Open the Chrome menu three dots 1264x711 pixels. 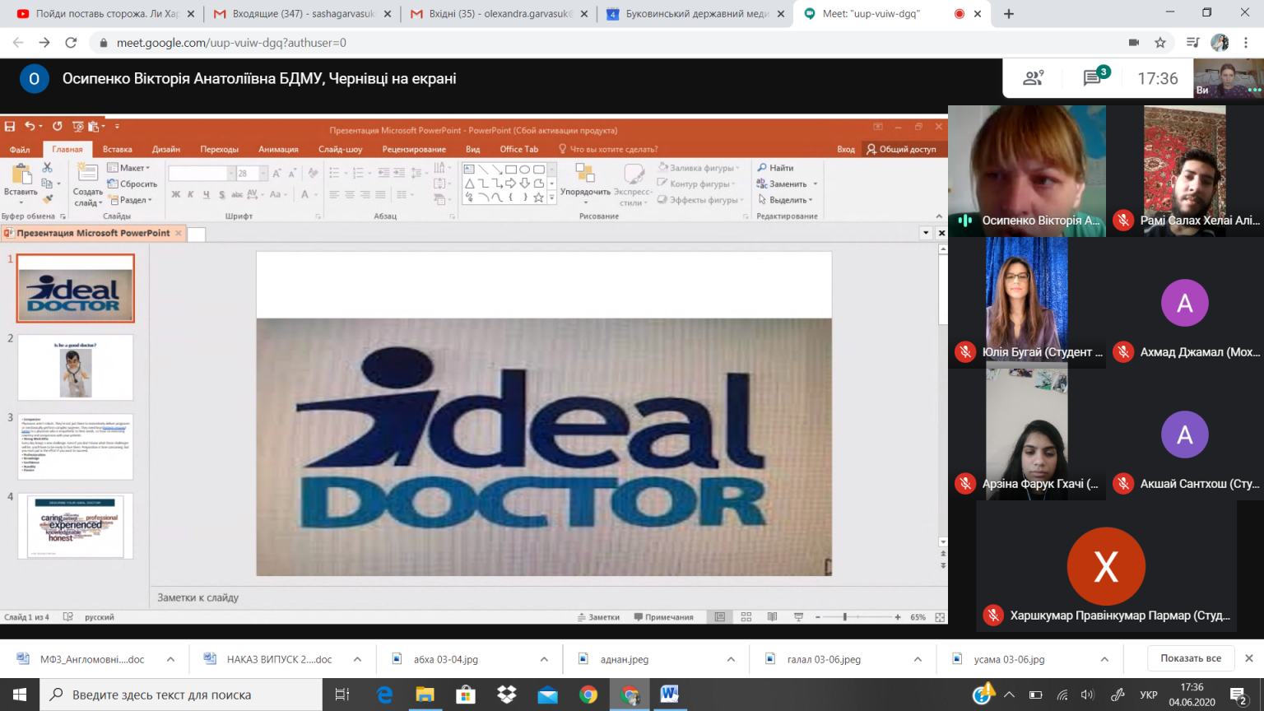(1248, 43)
